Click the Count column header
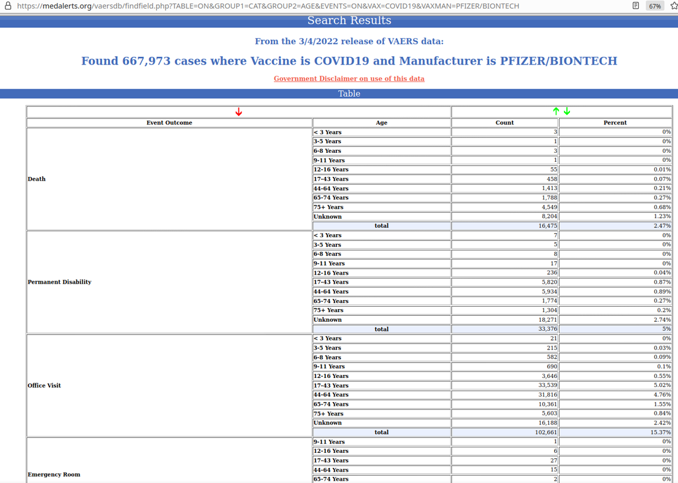The width and height of the screenshot is (678, 483). coord(505,123)
